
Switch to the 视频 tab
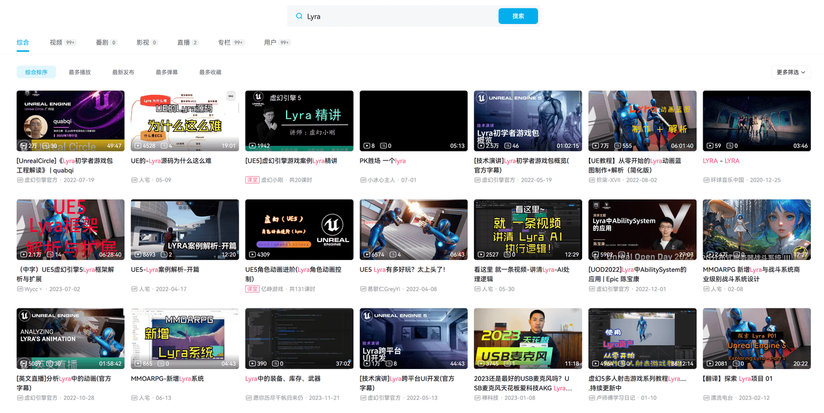56,42
